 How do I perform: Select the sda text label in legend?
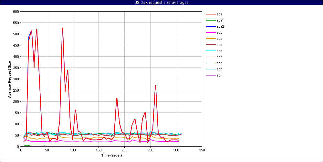click(x=219, y=14)
